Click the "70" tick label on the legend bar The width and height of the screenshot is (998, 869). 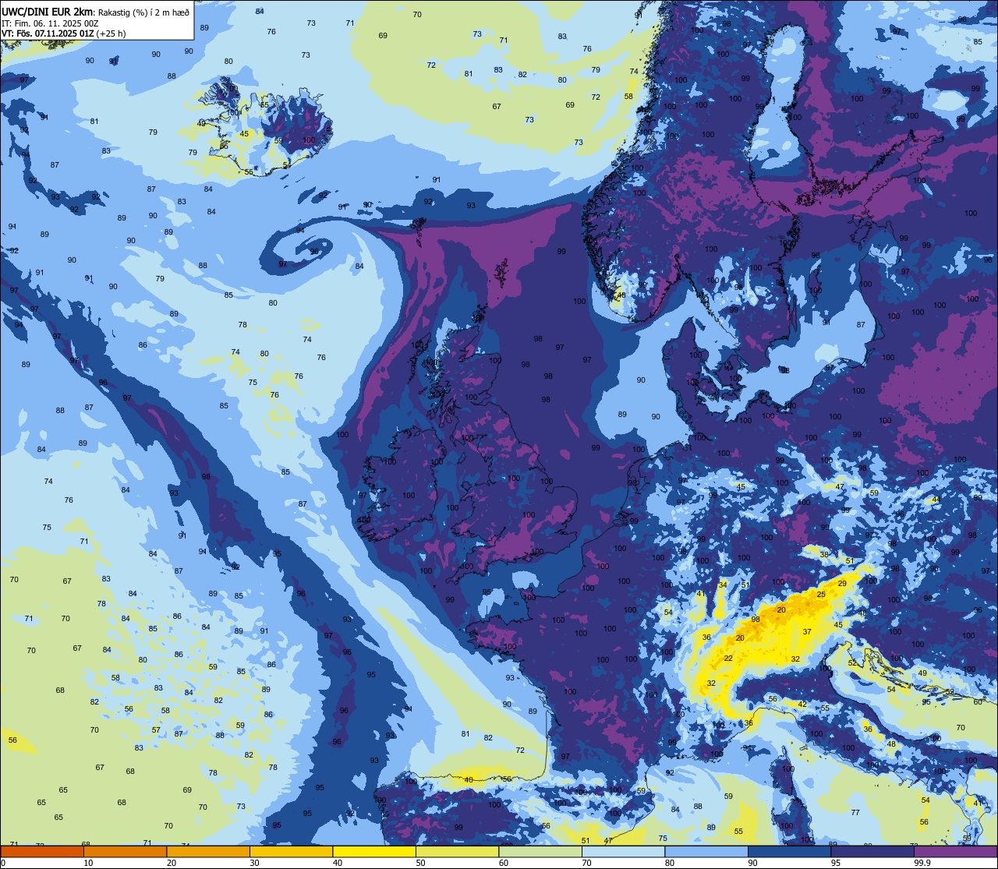[586, 863]
